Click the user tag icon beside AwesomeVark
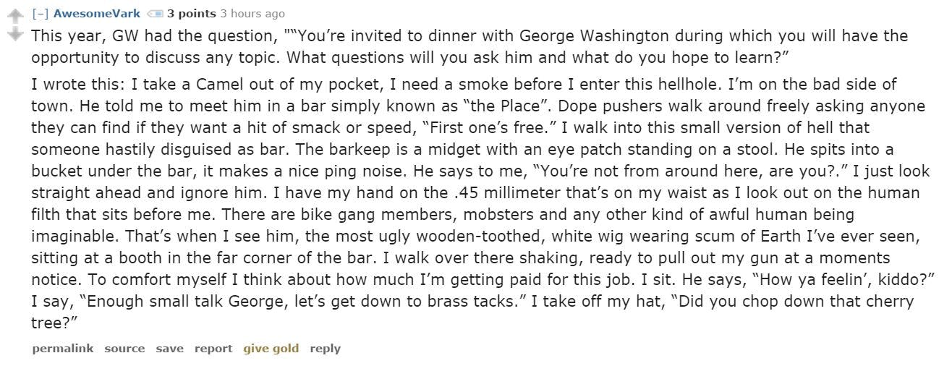The width and height of the screenshot is (952, 366). (x=154, y=14)
